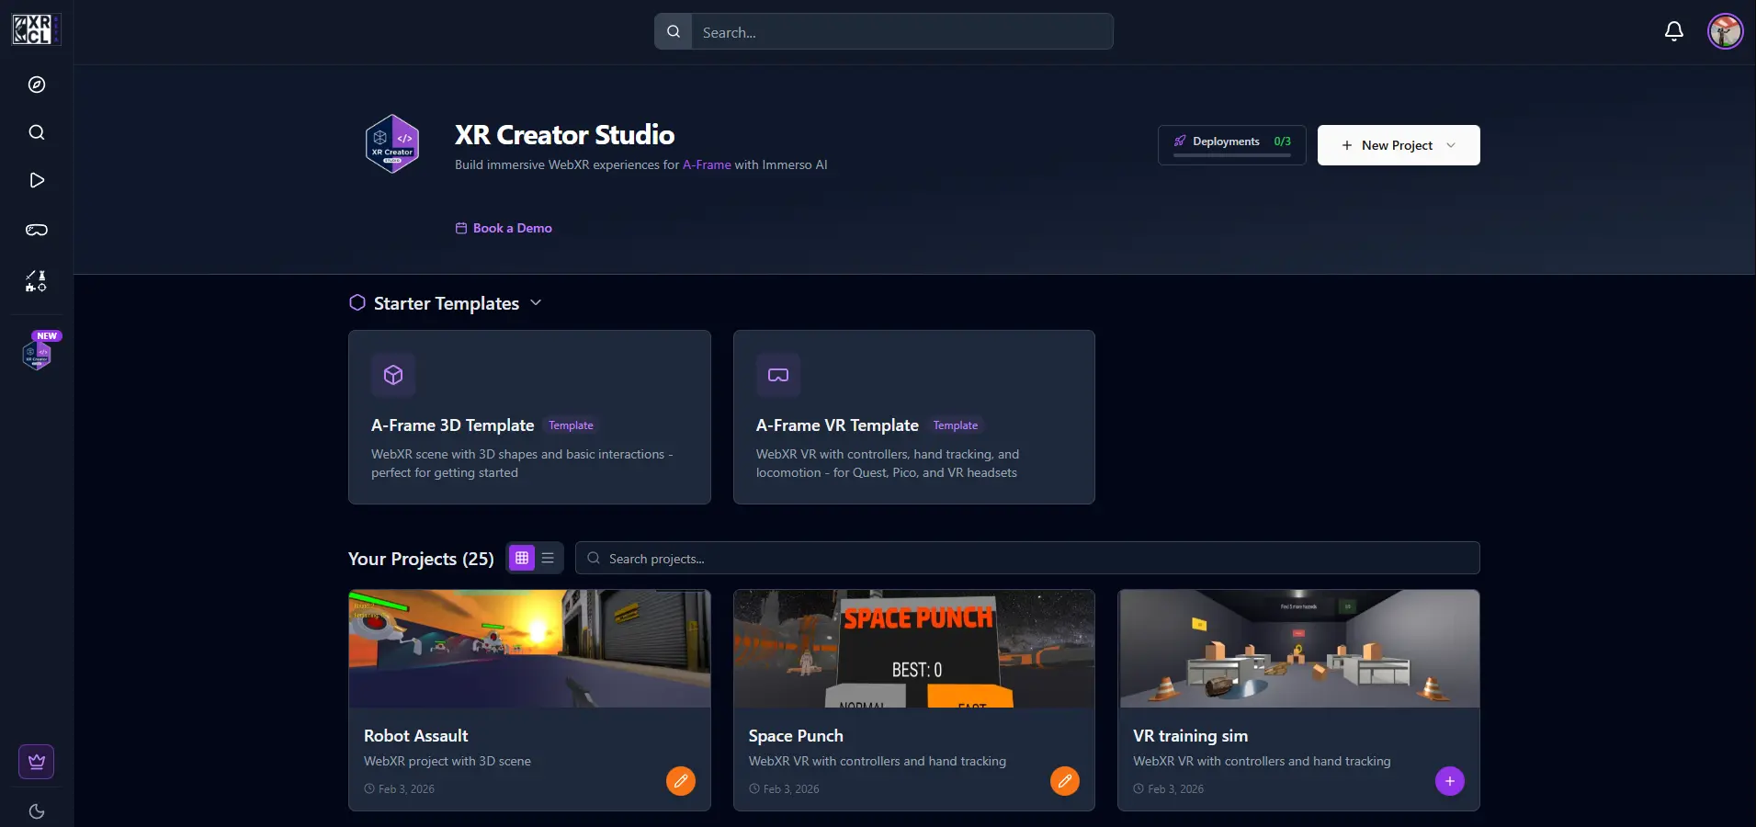1756x827 pixels.
Task: Open the VR headset sidebar icon
Action: 37,230
